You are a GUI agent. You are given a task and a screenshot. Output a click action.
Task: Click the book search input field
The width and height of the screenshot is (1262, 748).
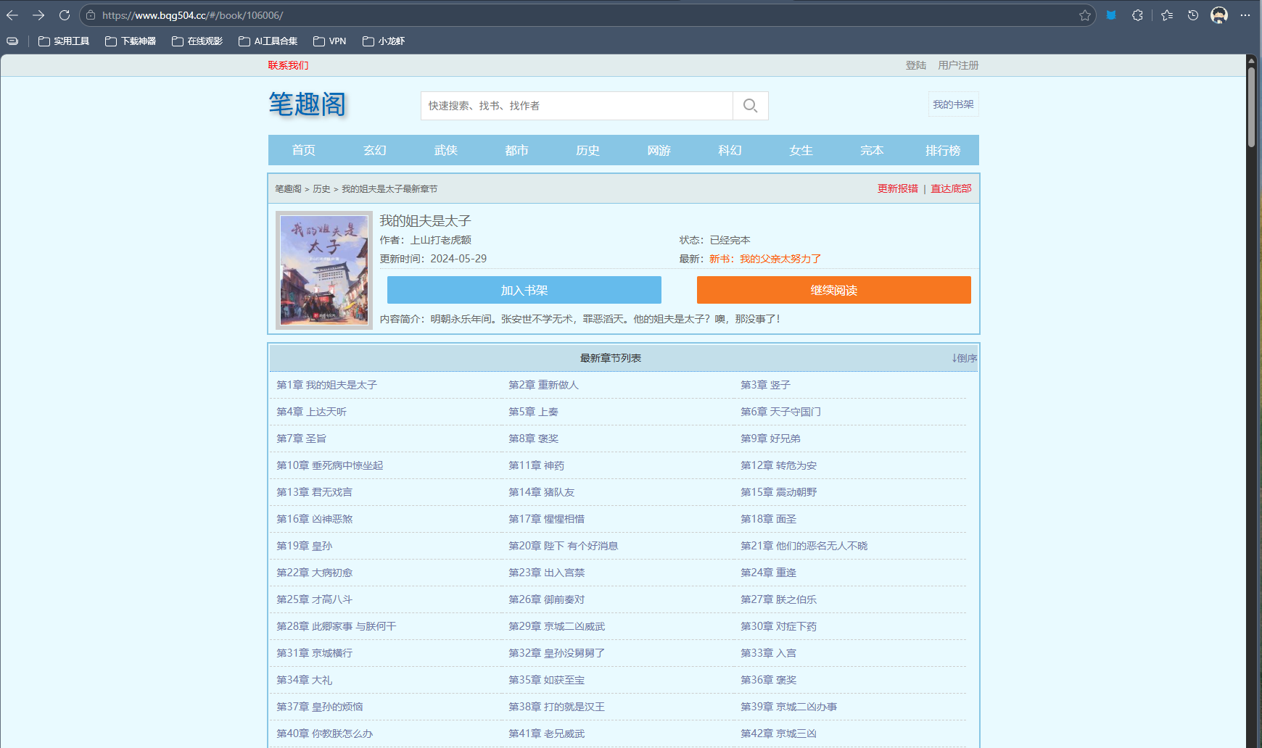pyautogui.click(x=576, y=106)
